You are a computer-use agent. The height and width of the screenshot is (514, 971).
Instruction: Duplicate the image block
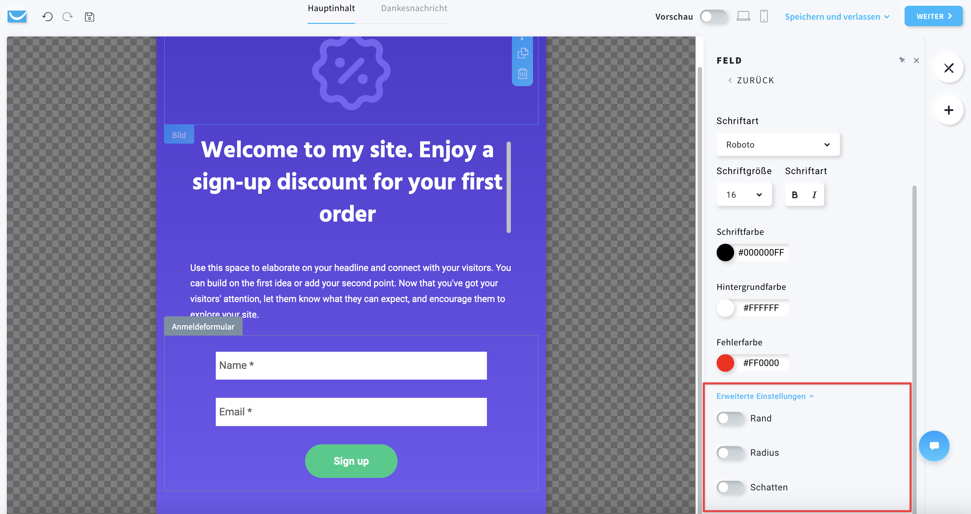[522, 53]
